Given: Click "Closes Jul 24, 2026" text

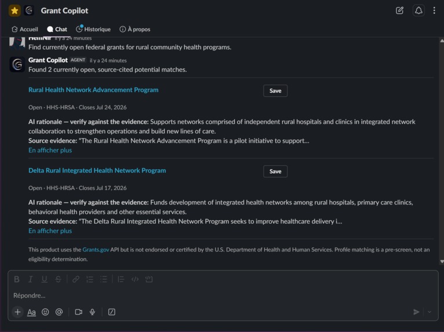Looking at the screenshot, I should pyautogui.click(x=103, y=108).
